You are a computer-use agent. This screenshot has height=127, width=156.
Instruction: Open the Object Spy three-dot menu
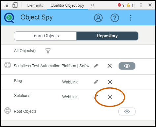click(130, 18)
